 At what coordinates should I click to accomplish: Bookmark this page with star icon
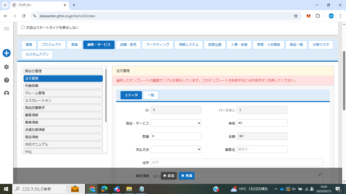coord(296,16)
